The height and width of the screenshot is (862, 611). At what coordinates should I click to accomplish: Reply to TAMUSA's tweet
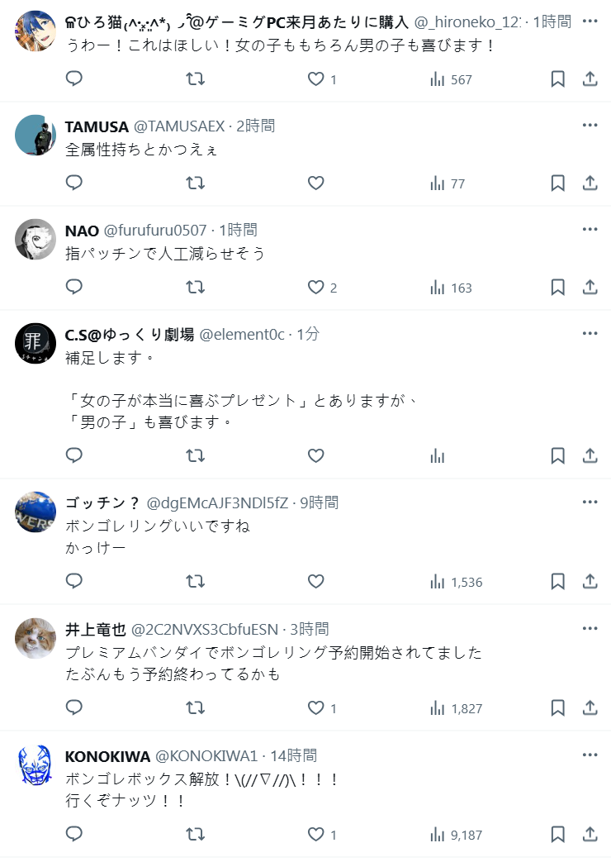tap(74, 183)
